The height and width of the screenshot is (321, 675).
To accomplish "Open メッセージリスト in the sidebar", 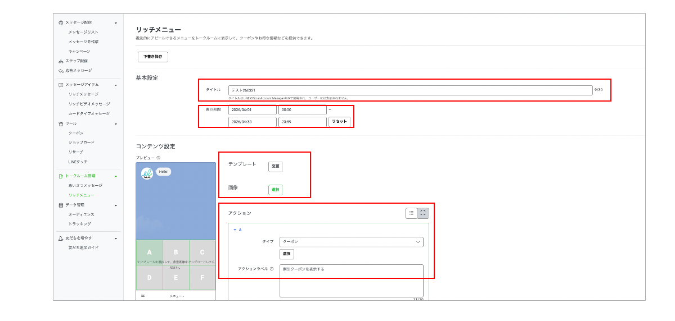I will click(83, 32).
